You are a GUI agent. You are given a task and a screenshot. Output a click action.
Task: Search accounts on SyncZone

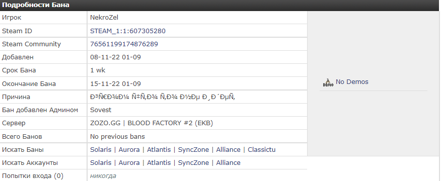193,163
